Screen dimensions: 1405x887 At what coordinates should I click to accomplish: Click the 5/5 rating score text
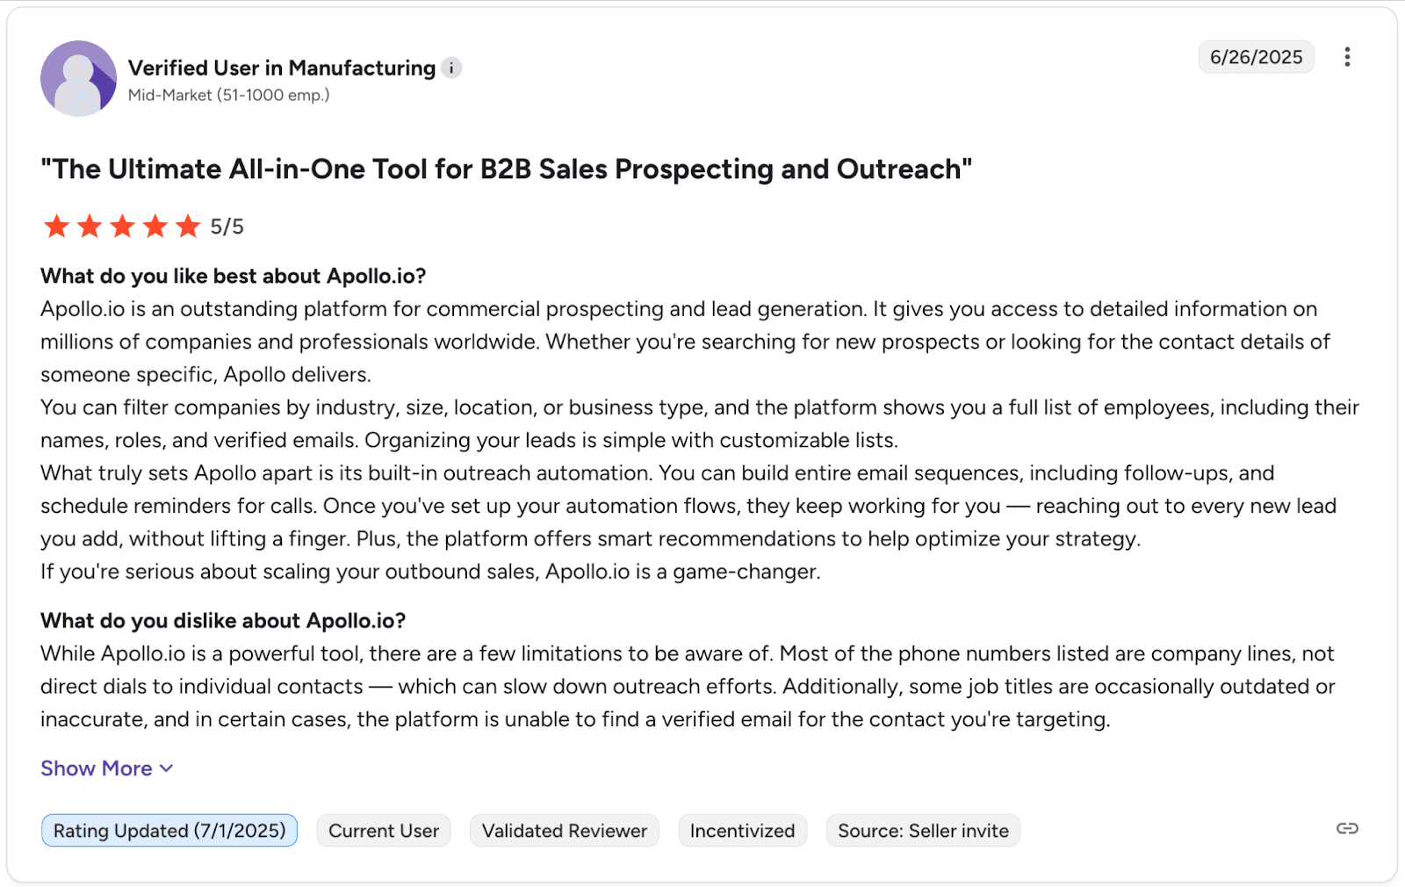click(x=227, y=227)
